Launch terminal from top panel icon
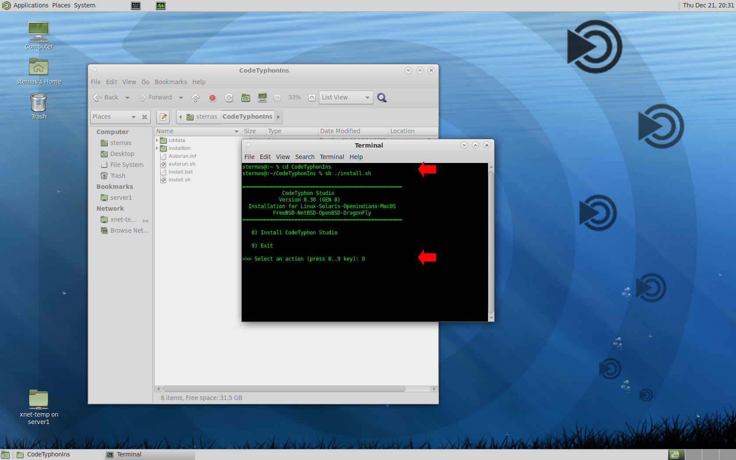The width and height of the screenshot is (736, 460). (x=136, y=6)
